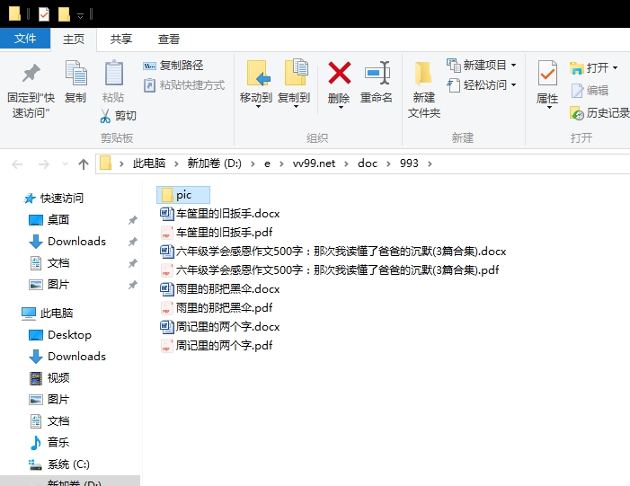The image size is (630, 486).
Task: Open 图片 under 此电脑
Action: click(49, 400)
